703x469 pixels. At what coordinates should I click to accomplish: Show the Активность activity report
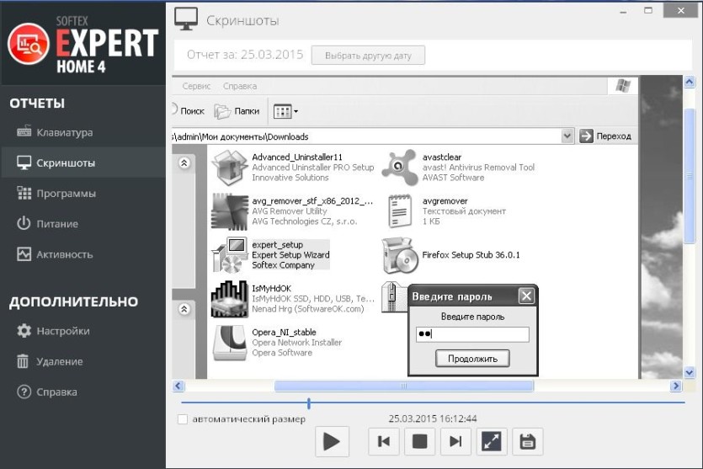56,254
